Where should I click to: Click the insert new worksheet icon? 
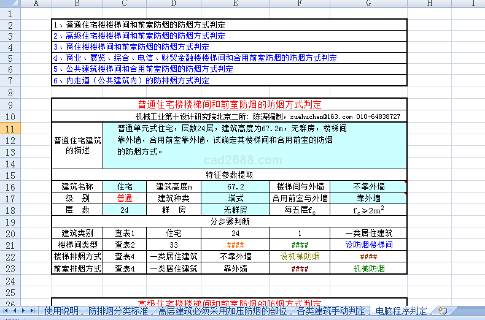pyautogui.click(x=443, y=311)
